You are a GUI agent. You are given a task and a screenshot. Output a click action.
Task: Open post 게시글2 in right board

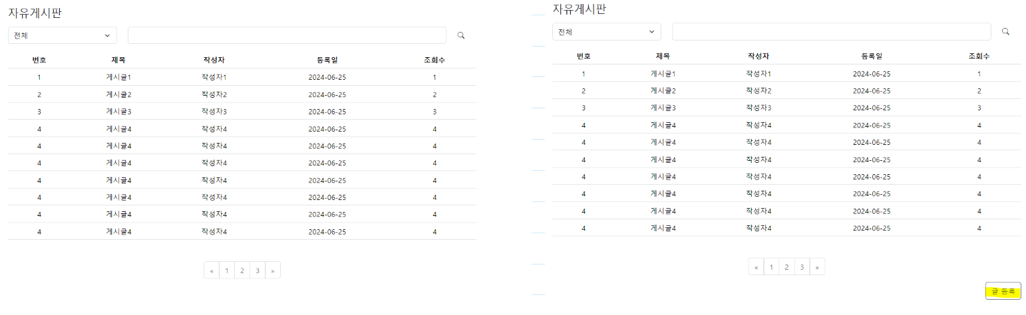pyautogui.click(x=663, y=90)
